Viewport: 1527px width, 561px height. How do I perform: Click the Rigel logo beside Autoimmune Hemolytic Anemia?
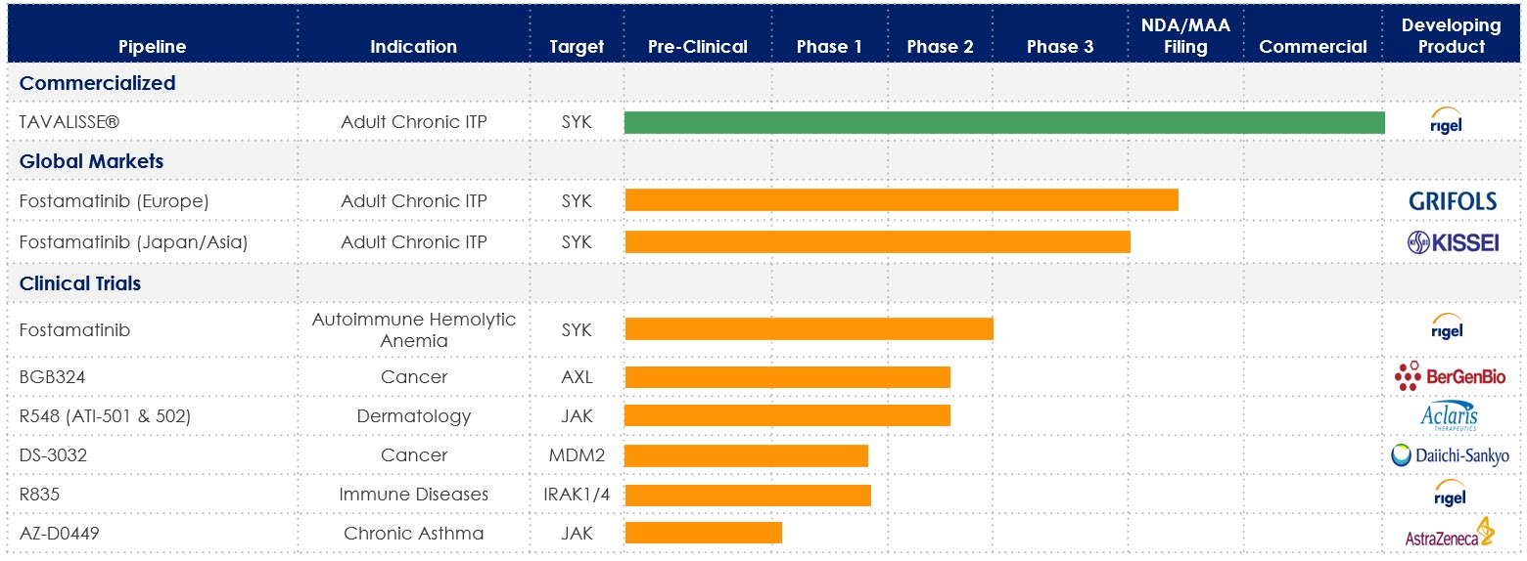[x=1447, y=328]
